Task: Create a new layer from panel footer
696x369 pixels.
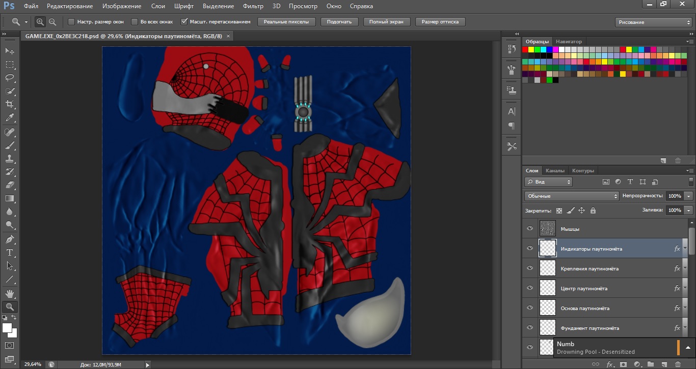Action: click(664, 364)
